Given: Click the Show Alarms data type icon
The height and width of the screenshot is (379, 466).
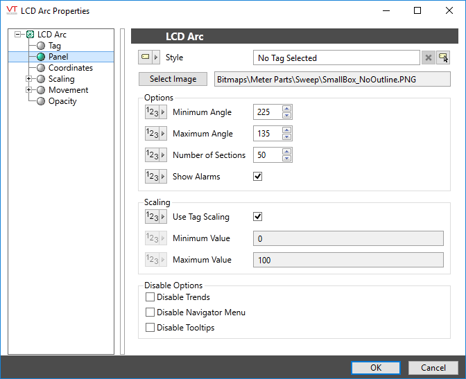Looking at the screenshot, I should 152,177.
